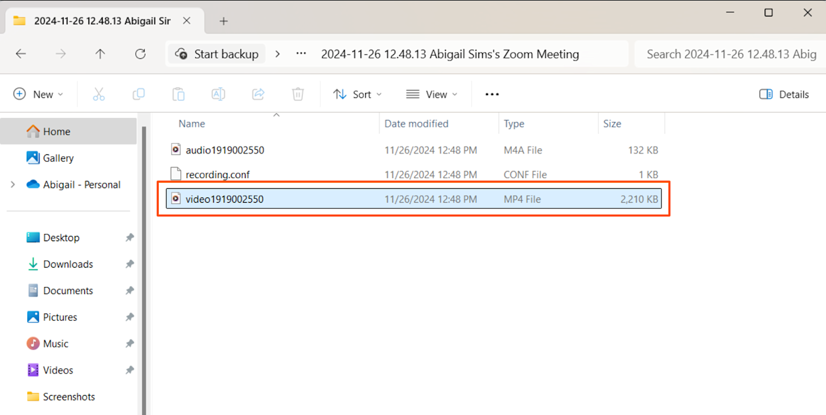Open Home in navigation pane
This screenshot has width=826, height=415.
tap(68, 131)
